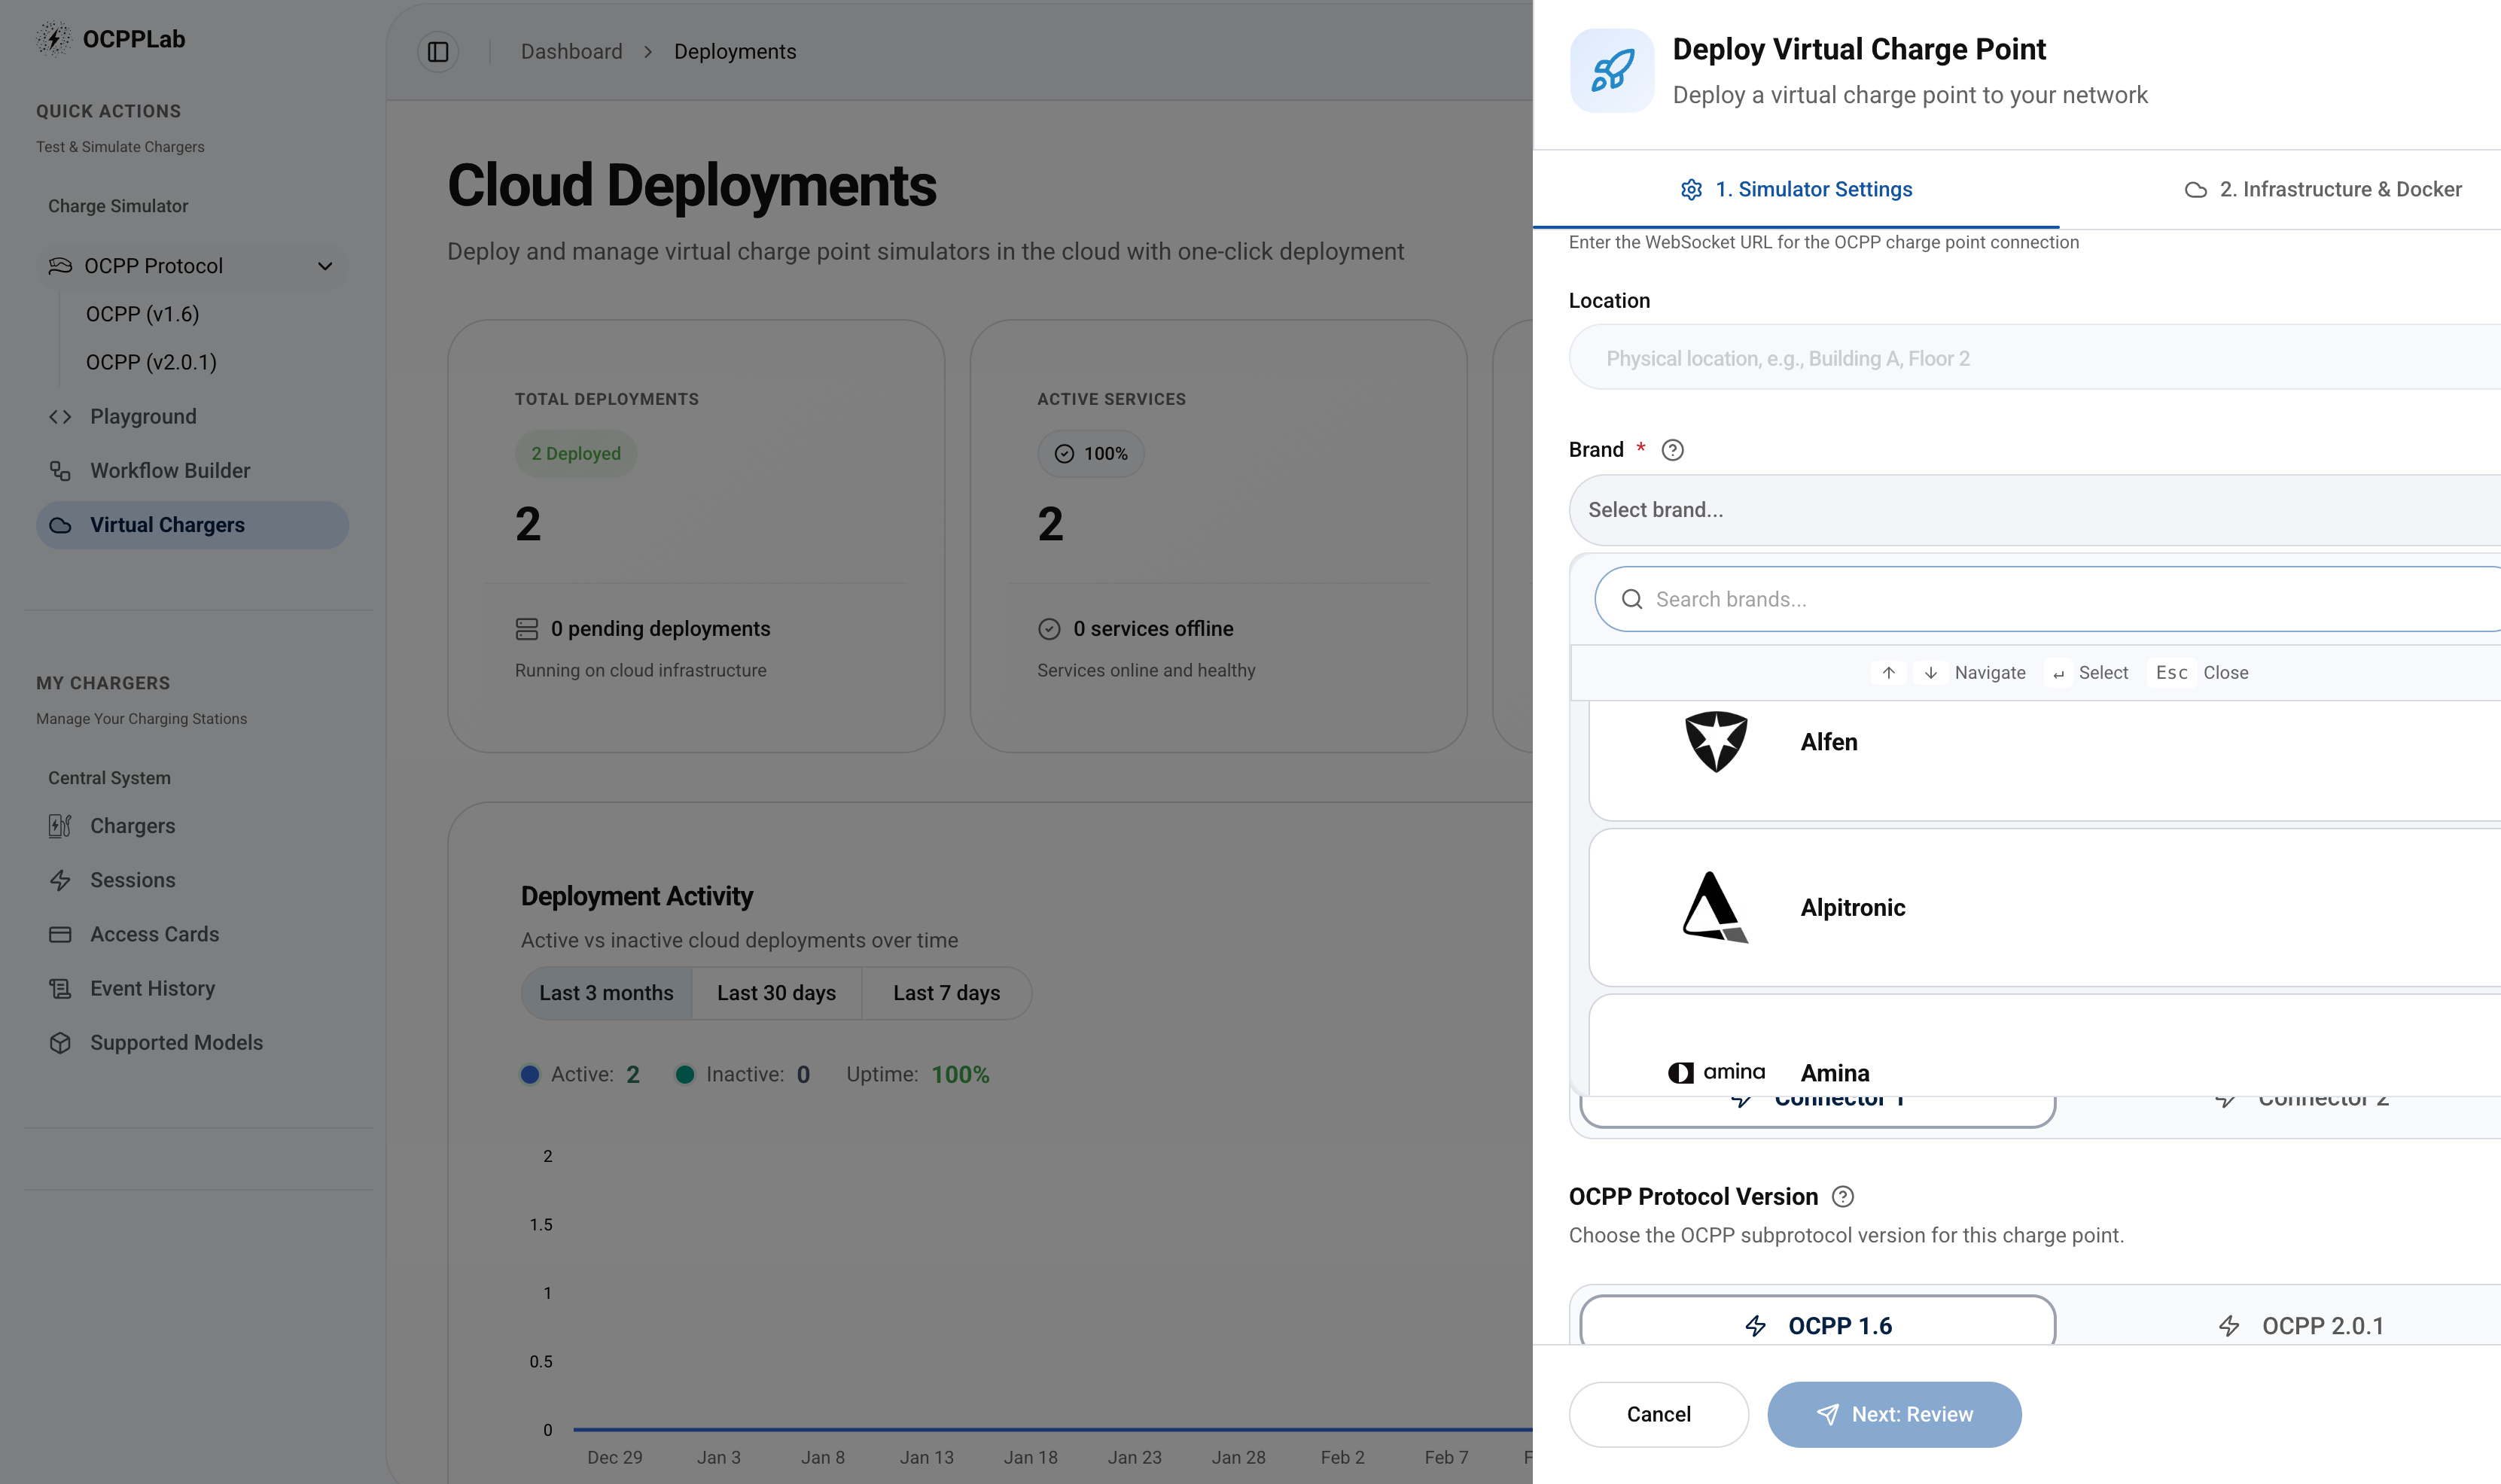The width and height of the screenshot is (2501, 1484).
Task: Select the Alpitronic brand logo
Action: (x=1715, y=907)
